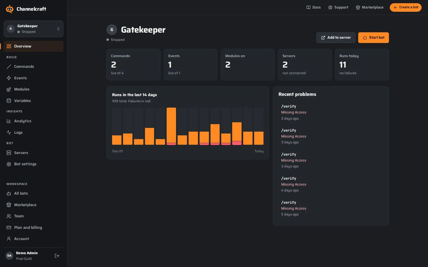Click today's bar above the Today label

(259, 138)
